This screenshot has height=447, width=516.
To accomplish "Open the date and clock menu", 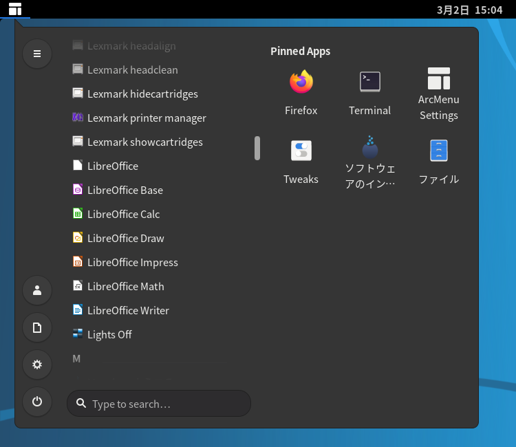I will pos(469,10).
